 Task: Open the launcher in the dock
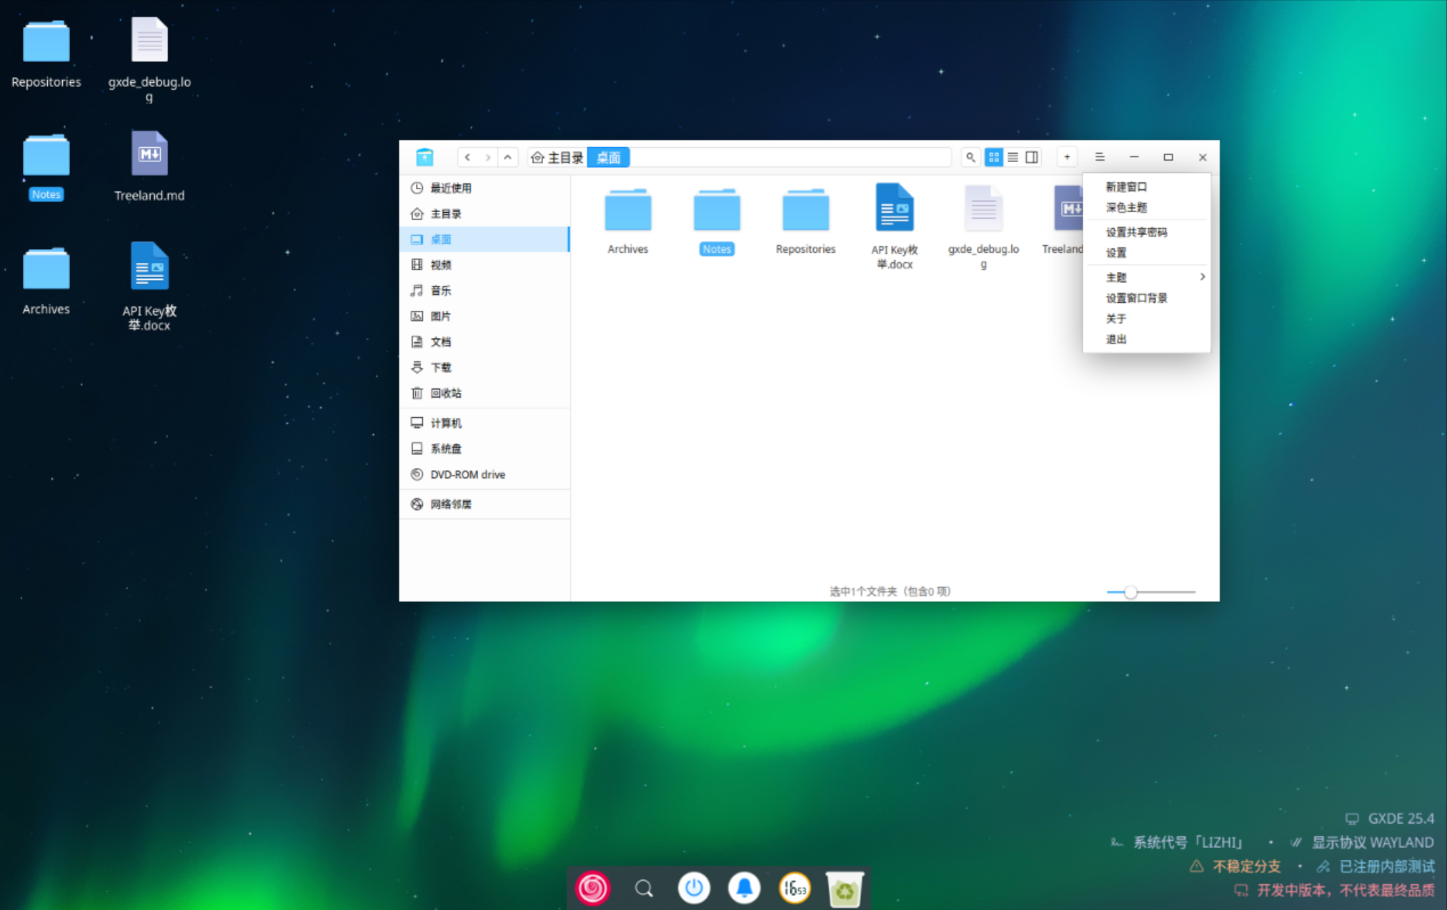(592, 888)
